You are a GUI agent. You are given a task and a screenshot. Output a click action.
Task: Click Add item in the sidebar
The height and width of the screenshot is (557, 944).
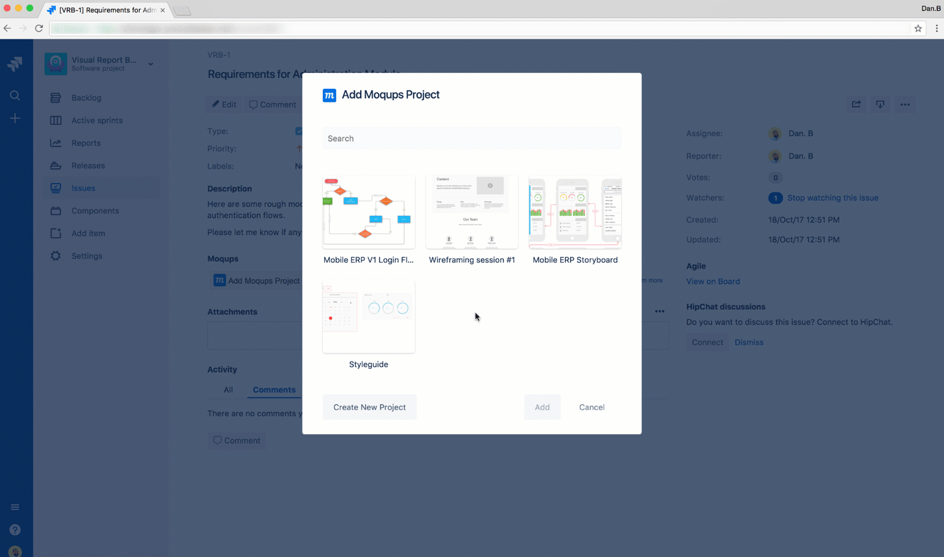89,233
